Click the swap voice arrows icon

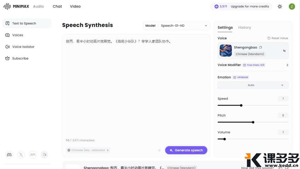pos(284,51)
